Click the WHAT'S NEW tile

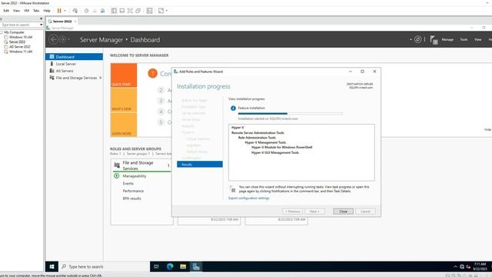124,99
